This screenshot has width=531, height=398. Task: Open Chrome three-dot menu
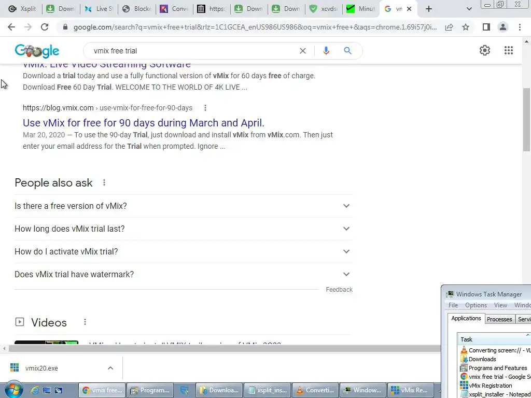(x=520, y=27)
